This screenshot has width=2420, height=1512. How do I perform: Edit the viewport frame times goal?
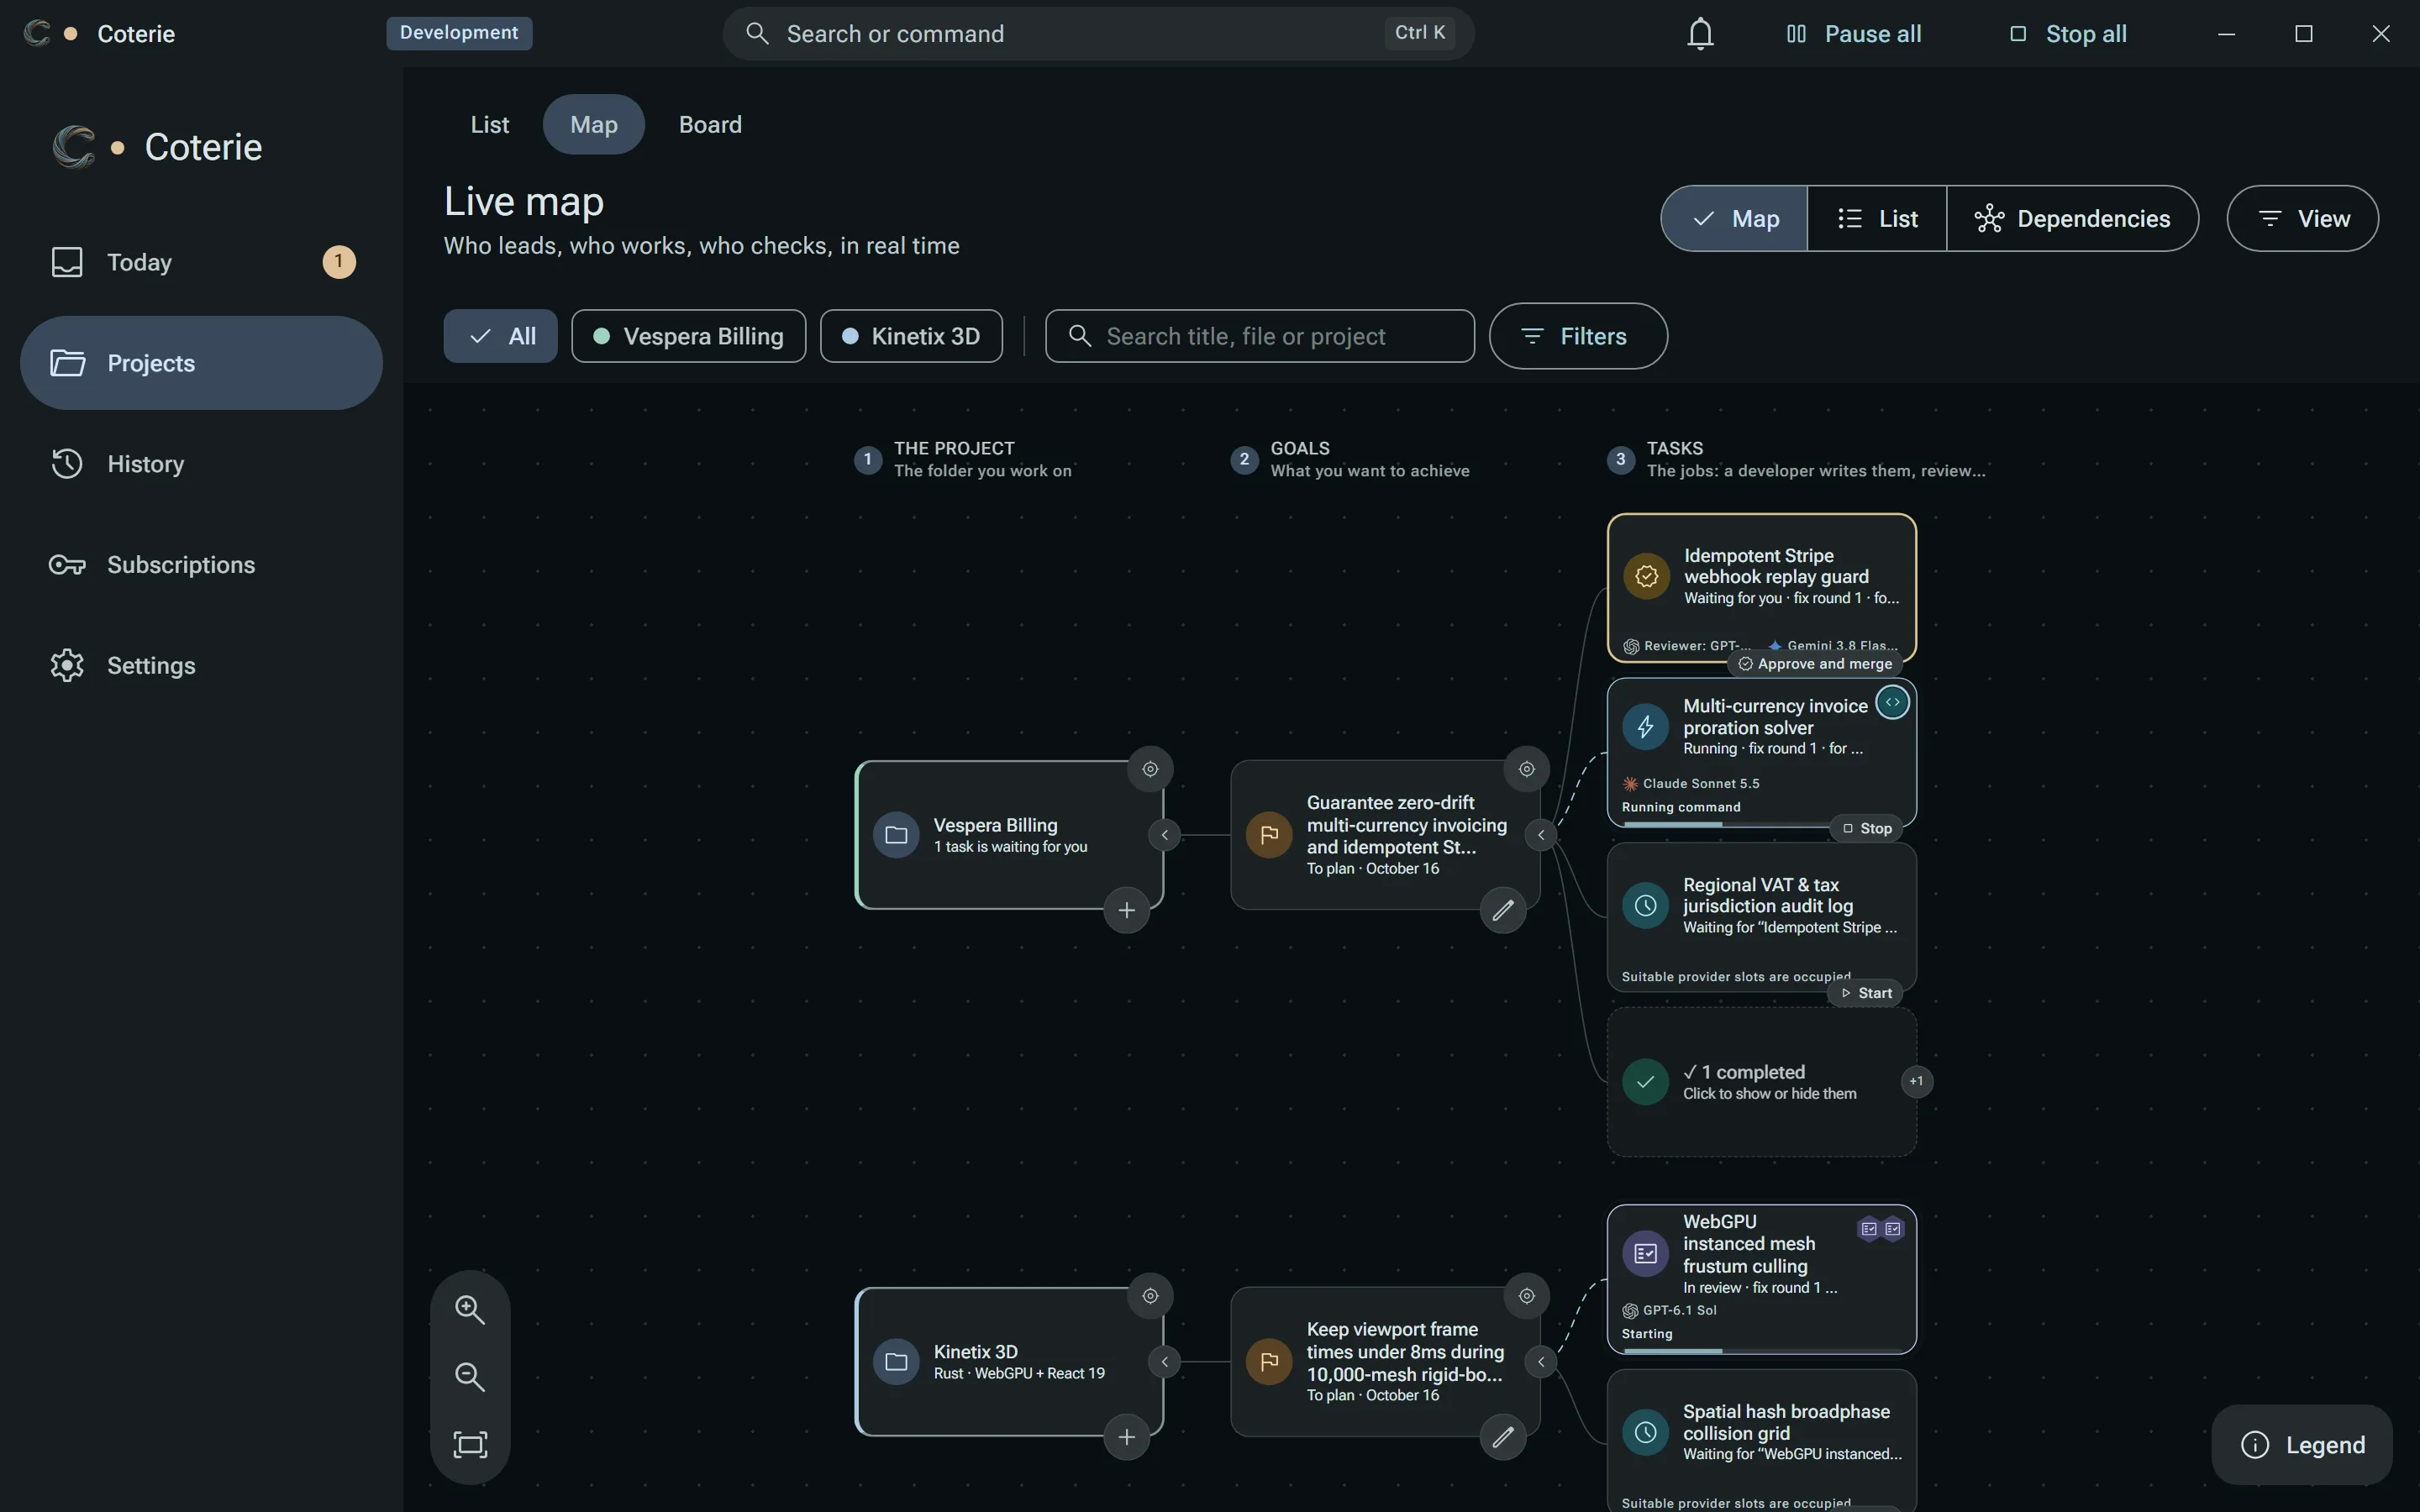tap(1503, 1437)
